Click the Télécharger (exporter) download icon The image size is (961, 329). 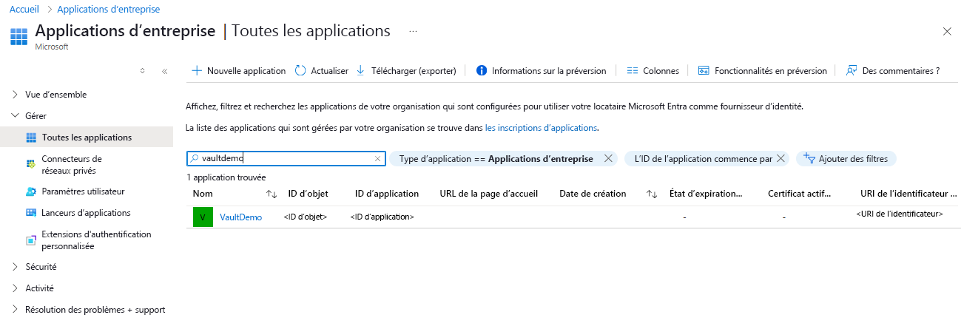click(x=361, y=71)
